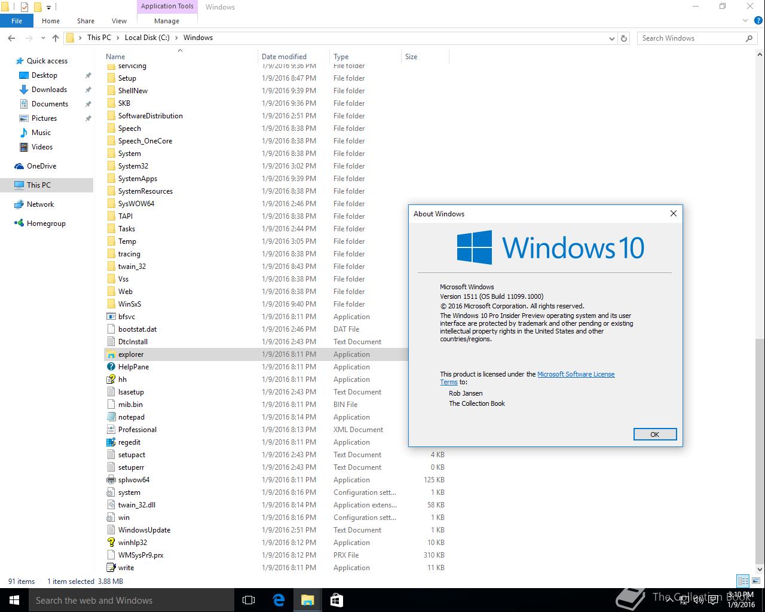The image size is (765, 612).
Task: Open the Share ribbon tab
Action: click(x=85, y=20)
